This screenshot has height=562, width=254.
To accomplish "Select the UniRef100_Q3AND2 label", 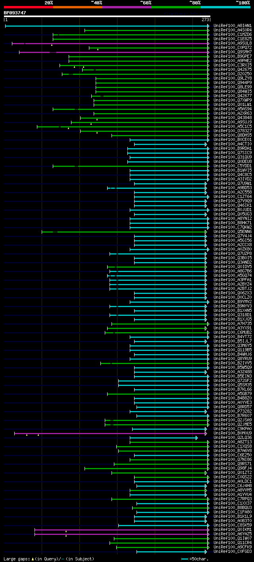I will click(x=233, y=262).
